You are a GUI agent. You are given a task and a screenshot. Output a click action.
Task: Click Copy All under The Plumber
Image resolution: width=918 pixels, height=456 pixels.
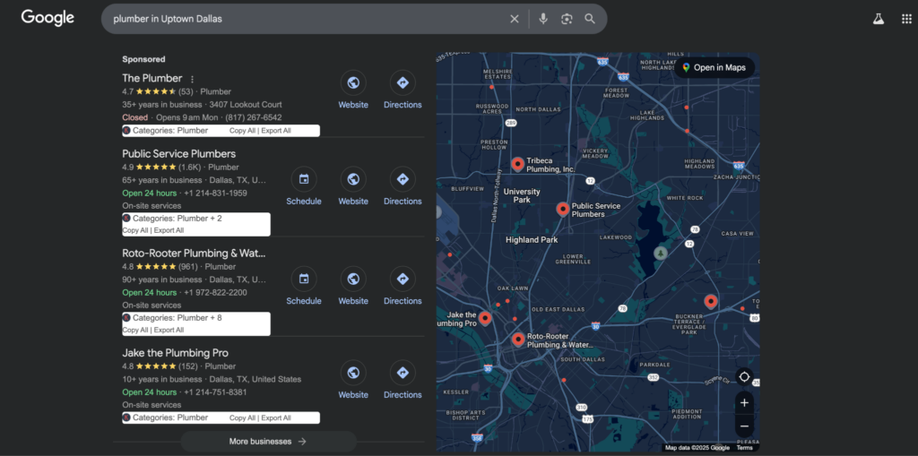pyautogui.click(x=242, y=131)
